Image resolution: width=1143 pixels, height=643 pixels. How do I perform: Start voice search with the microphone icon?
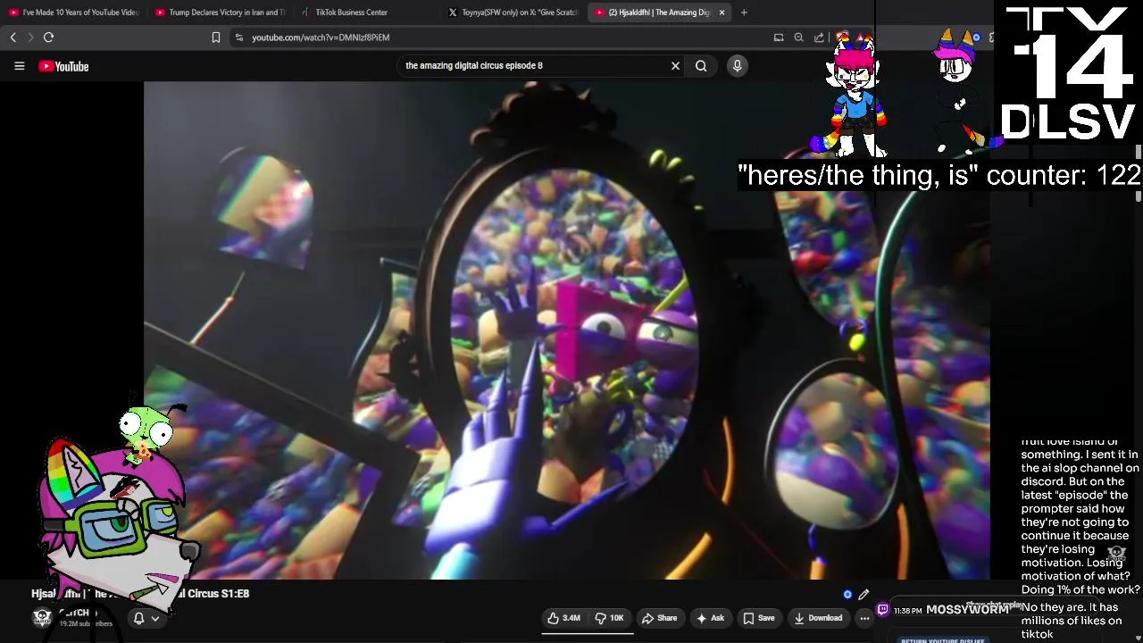[x=737, y=65]
